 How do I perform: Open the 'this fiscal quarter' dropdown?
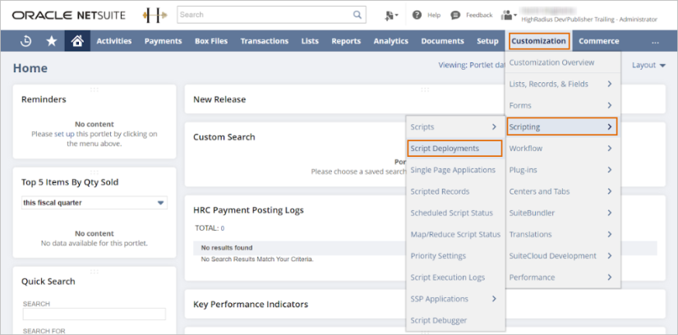pyautogui.click(x=95, y=203)
